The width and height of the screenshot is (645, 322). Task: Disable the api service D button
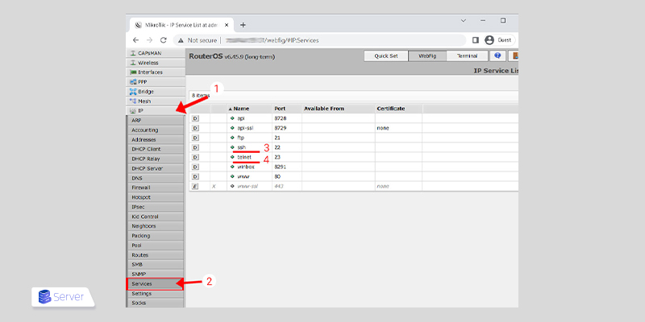tap(195, 118)
